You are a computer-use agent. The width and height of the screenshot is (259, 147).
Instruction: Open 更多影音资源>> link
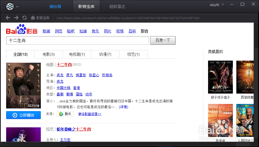[x=90, y=114]
